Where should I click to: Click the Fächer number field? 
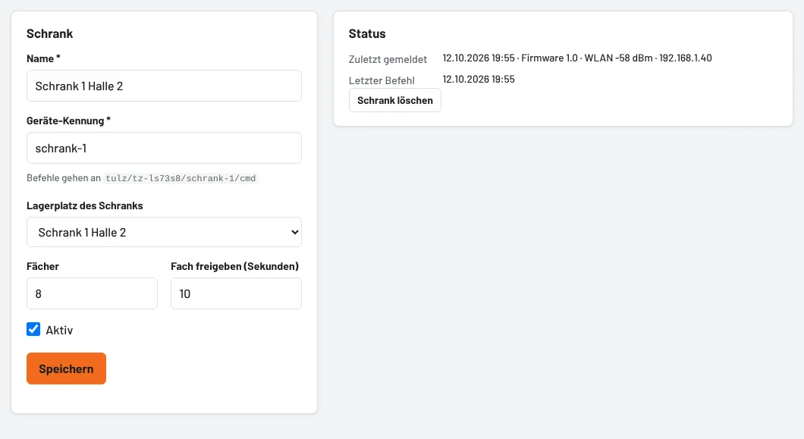point(92,293)
